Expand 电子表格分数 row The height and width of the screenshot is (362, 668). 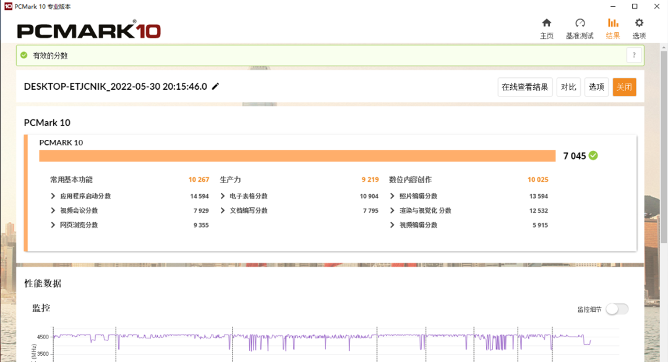pyautogui.click(x=223, y=196)
